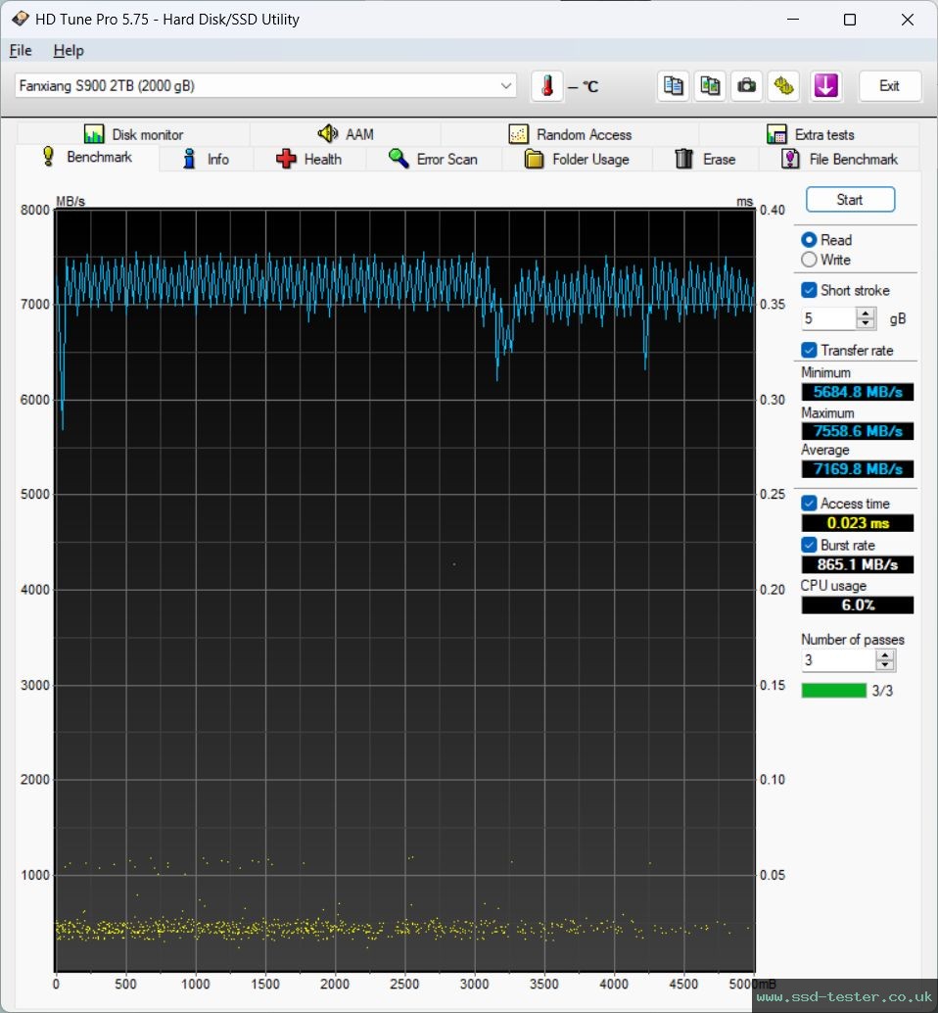Minimize the HD Tune Pro window

[x=793, y=20]
